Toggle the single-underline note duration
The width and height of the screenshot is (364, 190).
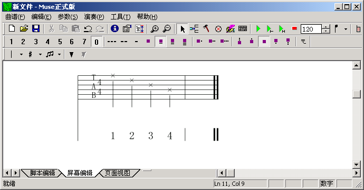tap(161, 42)
